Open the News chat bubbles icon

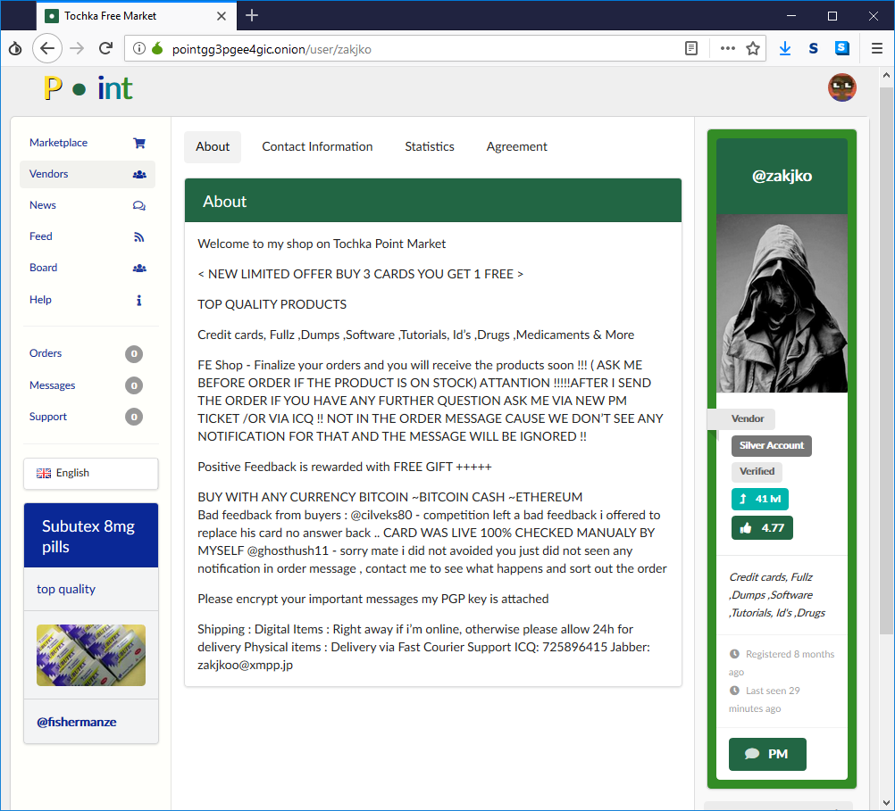click(x=138, y=205)
